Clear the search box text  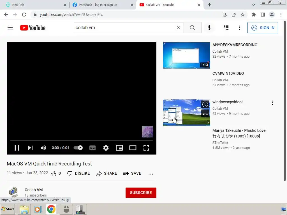(179, 28)
